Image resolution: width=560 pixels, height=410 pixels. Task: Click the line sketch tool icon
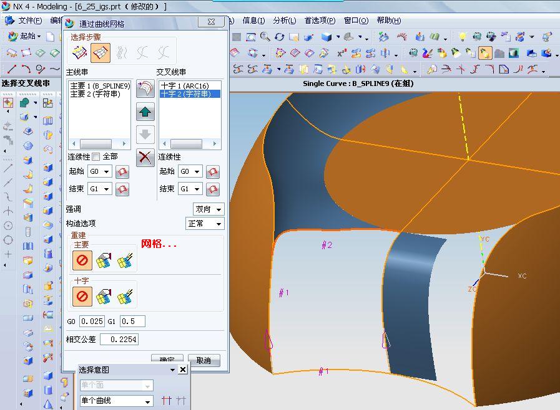12,69
